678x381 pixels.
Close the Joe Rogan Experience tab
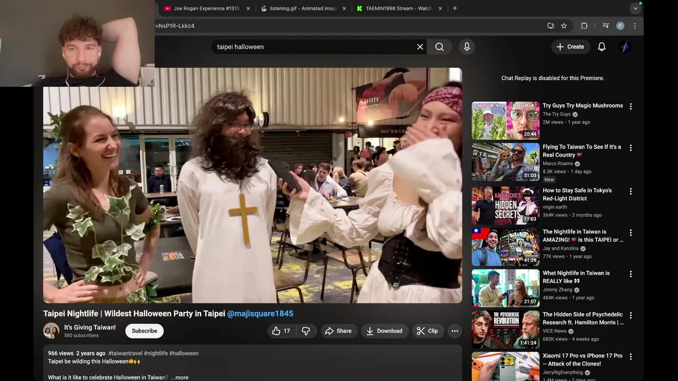click(248, 8)
